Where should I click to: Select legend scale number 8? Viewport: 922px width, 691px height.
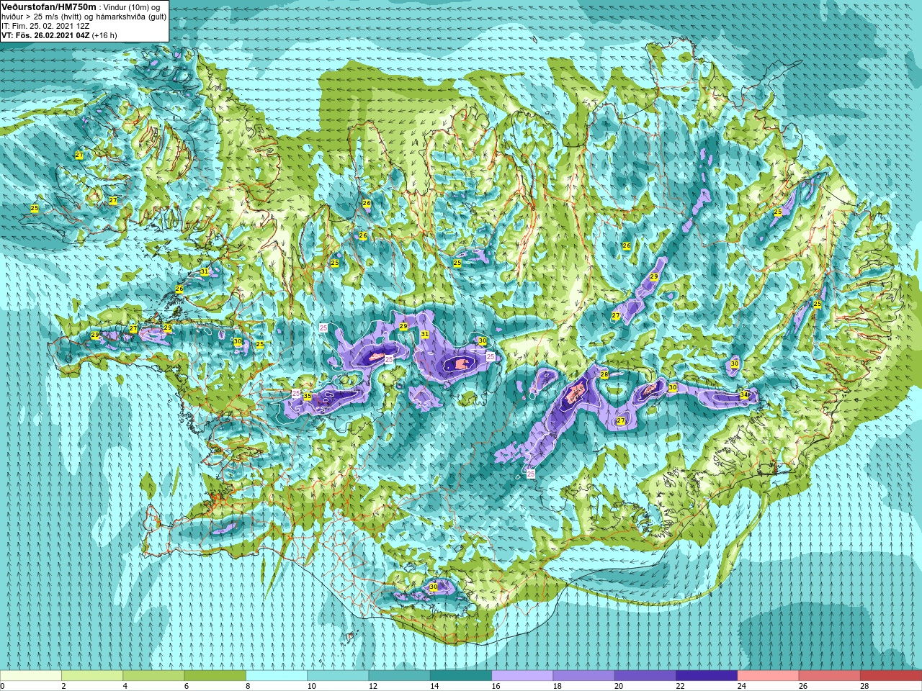point(249,686)
